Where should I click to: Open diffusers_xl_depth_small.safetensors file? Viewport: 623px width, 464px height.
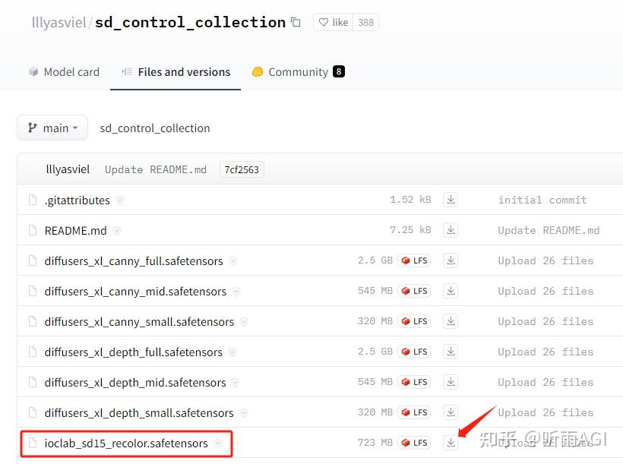point(139,413)
